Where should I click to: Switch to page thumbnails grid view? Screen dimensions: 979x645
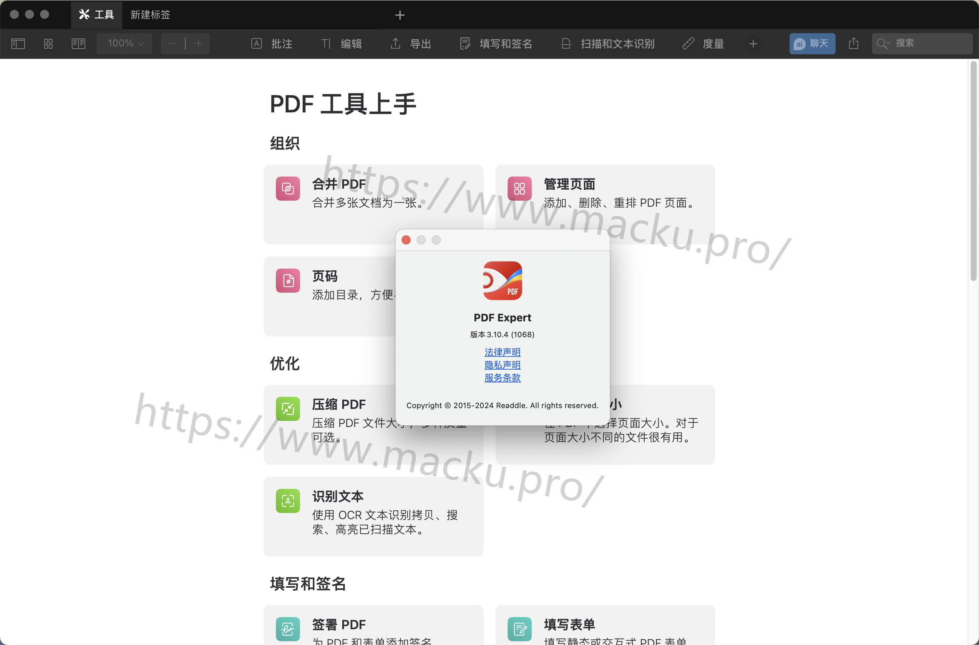[x=48, y=44]
